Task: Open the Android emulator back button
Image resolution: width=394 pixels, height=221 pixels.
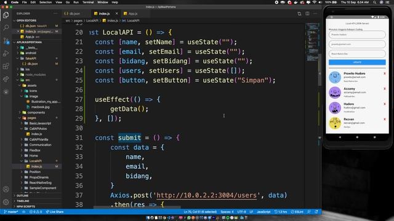Action: pos(340,138)
